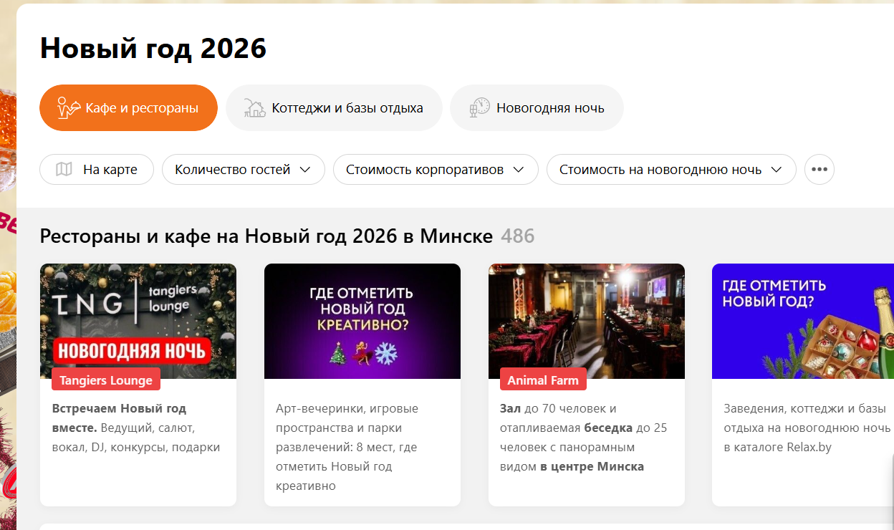Show results На карте
The height and width of the screenshot is (530, 894).
click(x=97, y=170)
